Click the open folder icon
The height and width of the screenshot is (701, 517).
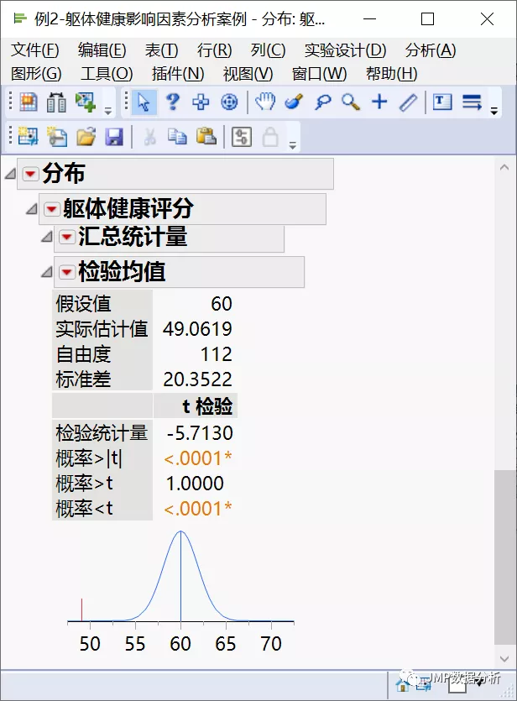(x=86, y=136)
